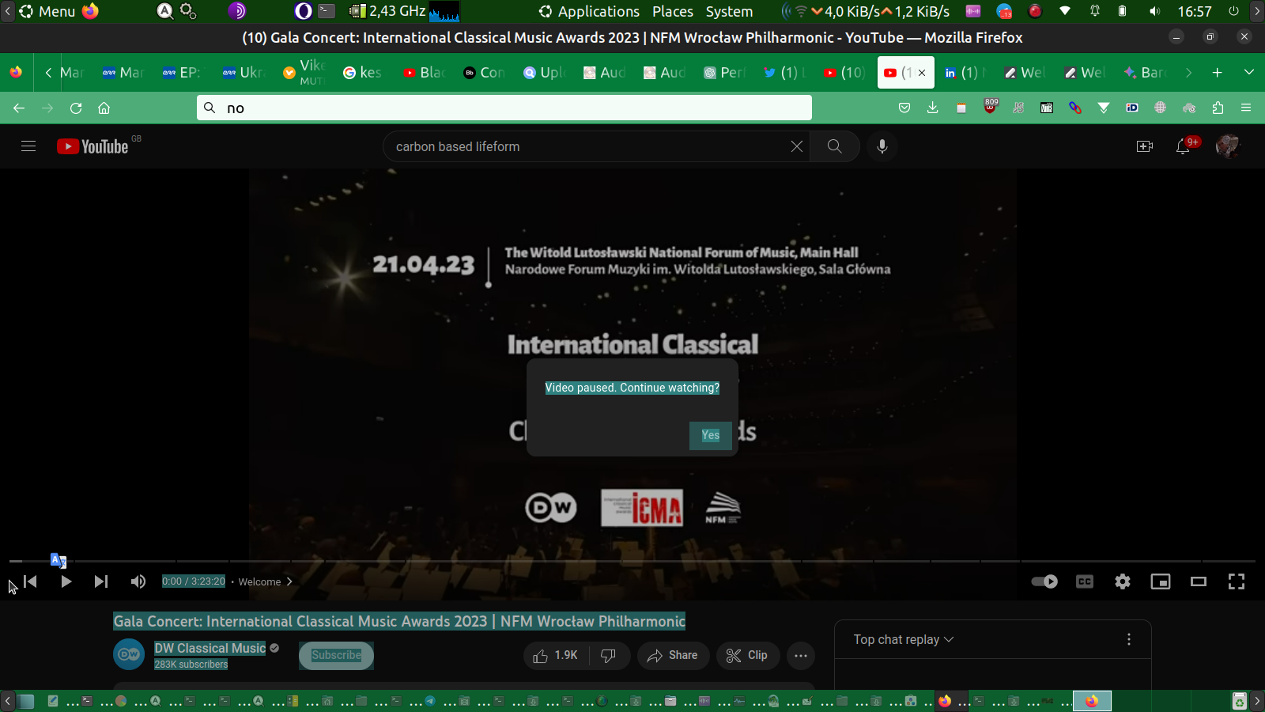The width and height of the screenshot is (1265, 712).
Task: Go to the YouTube home logo
Action: tap(93, 146)
